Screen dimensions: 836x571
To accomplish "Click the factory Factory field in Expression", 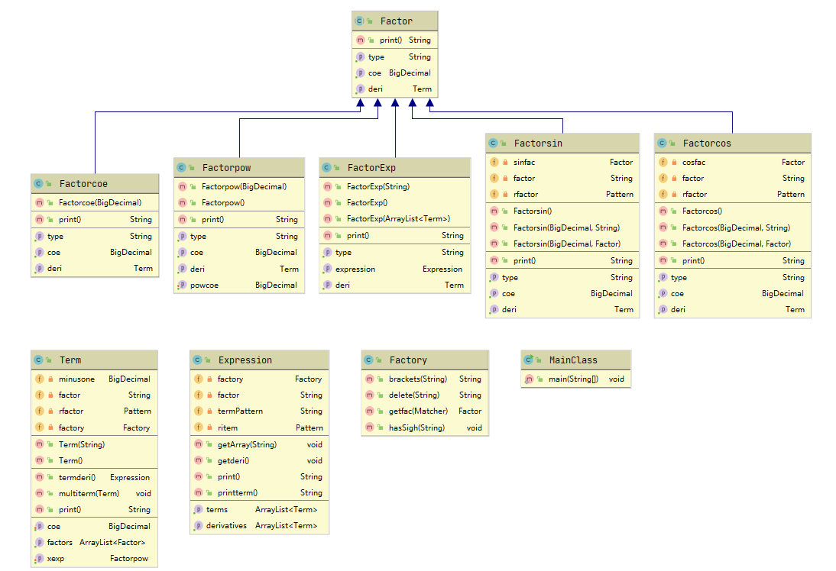I will pos(259,379).
